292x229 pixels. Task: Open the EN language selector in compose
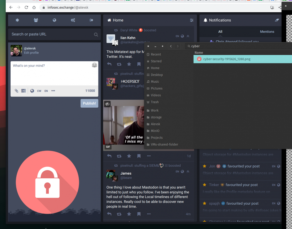(46, 91)
